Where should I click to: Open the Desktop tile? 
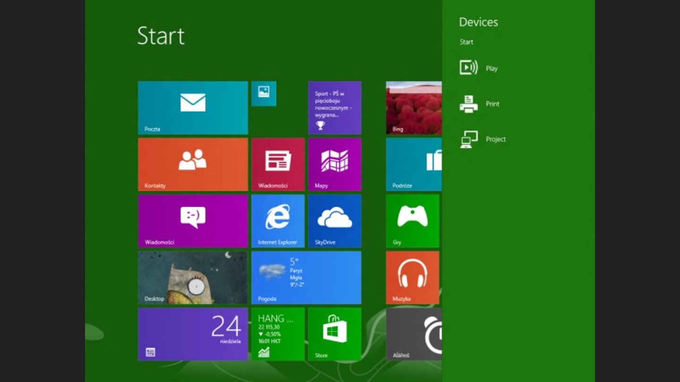[x=192, y=277]
